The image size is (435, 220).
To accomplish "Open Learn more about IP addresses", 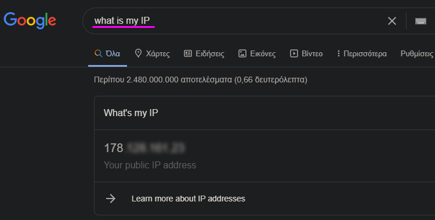I will pos(188,199).
